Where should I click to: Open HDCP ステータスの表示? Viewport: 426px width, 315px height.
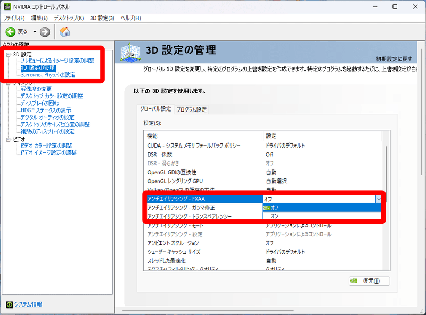pos(46,110)
